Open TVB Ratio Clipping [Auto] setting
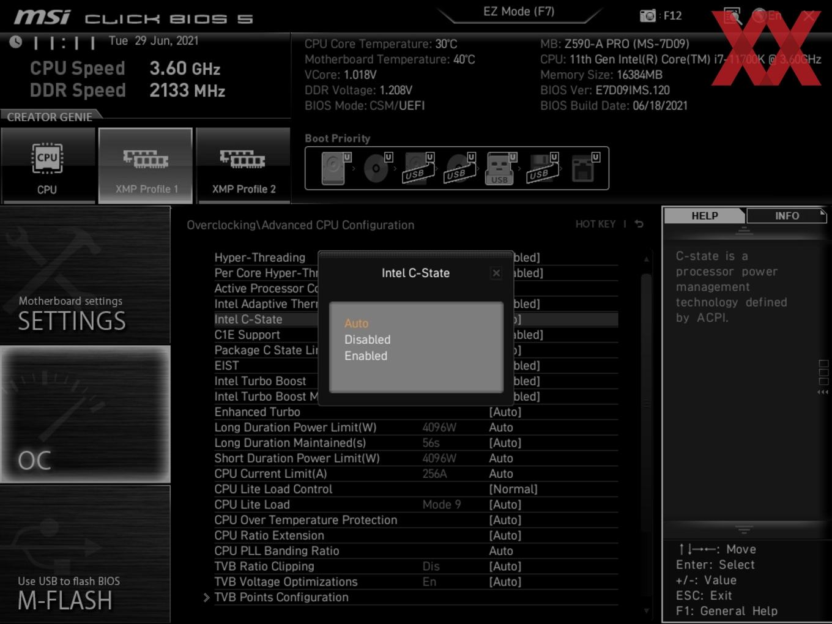The height and width of the screenshot is (624, 832). pos(416,566)
